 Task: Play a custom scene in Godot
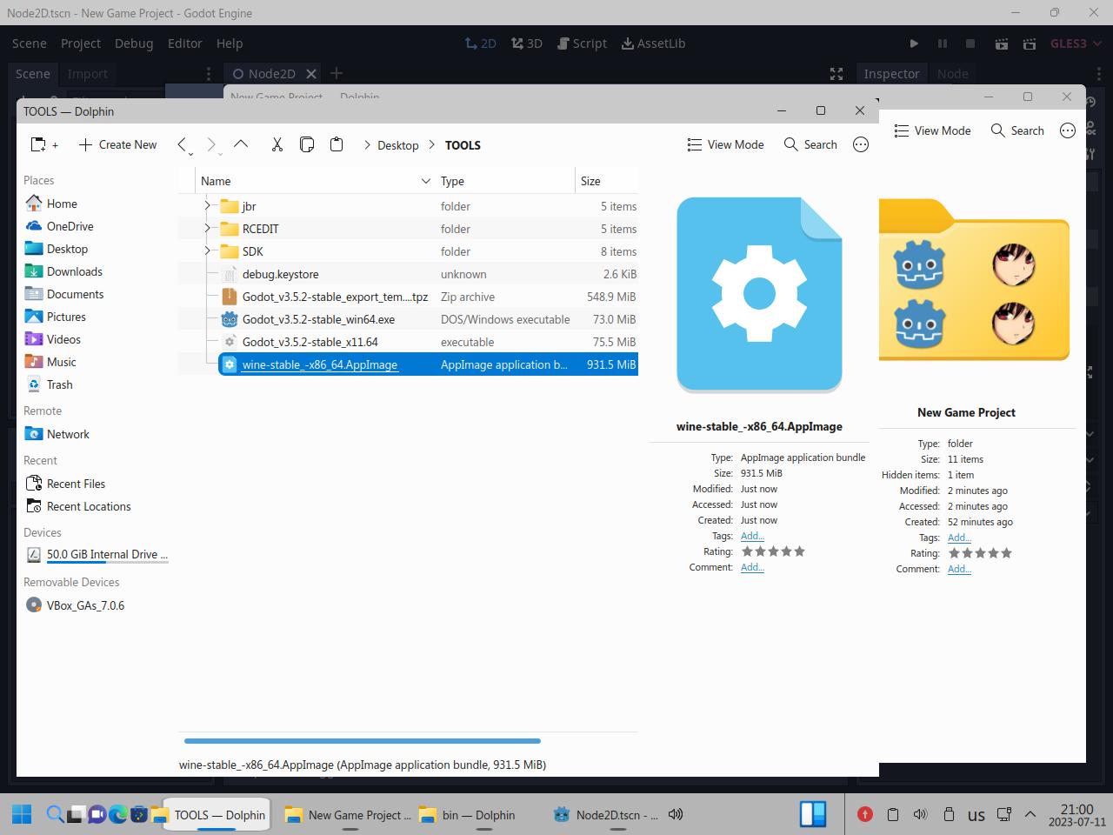tap(1030, 43)
